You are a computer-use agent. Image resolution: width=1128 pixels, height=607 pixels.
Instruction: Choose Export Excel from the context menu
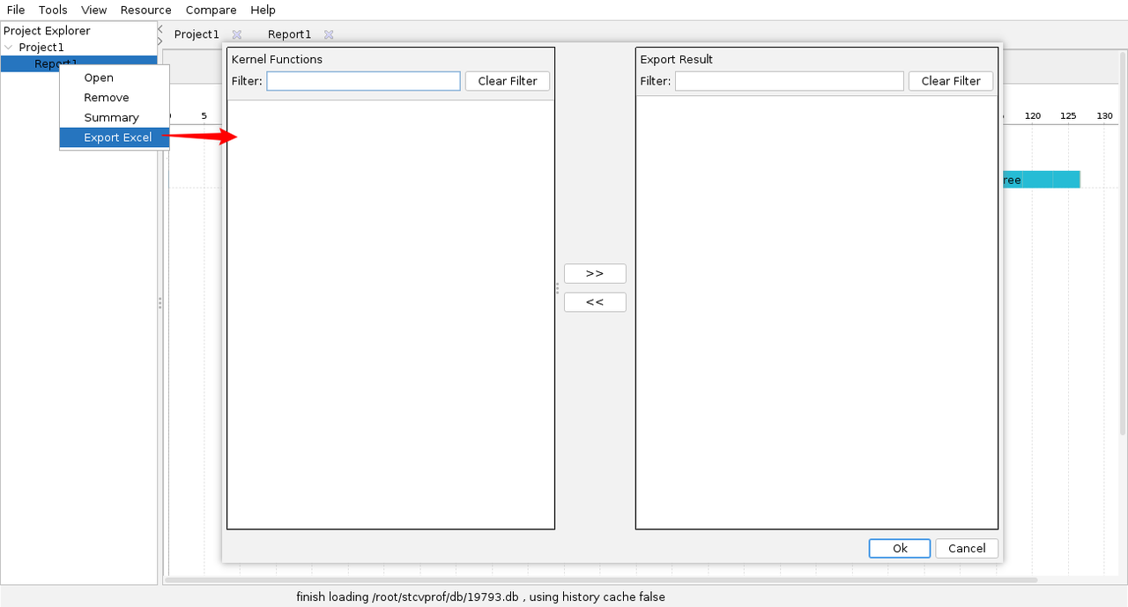(x=117, y=137)
